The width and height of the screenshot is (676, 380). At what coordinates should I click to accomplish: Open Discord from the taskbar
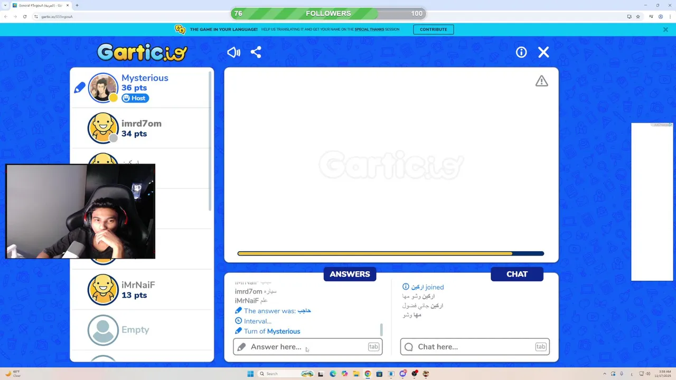pyautogui.click(x=402, y=374)
